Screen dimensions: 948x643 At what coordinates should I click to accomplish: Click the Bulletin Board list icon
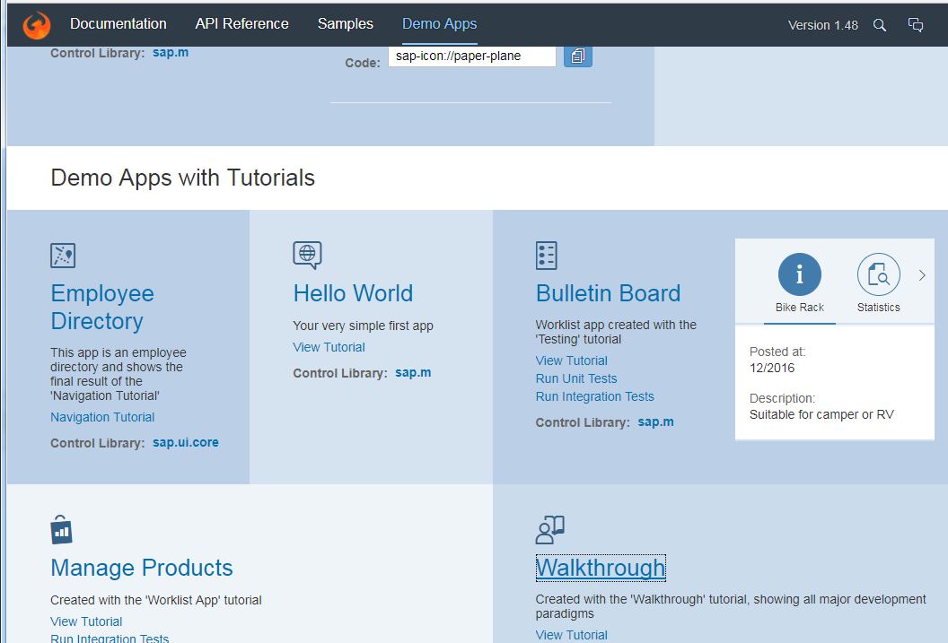(548, 255)
